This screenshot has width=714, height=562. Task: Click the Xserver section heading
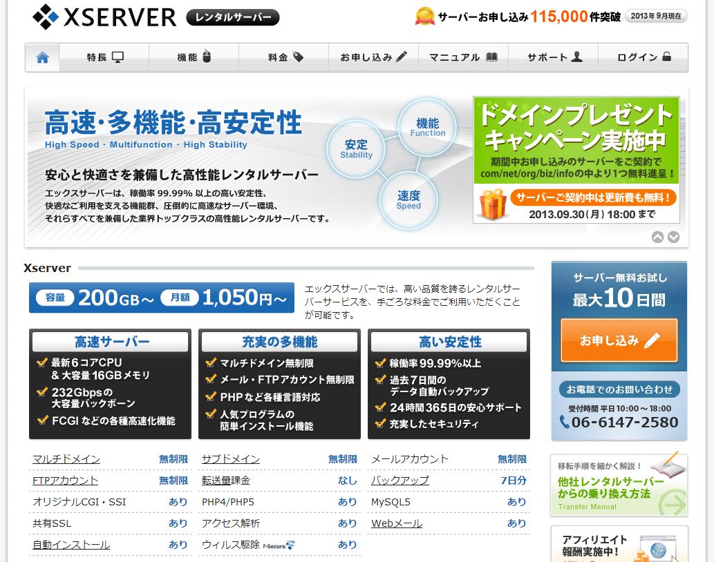[x=48, y=268]
